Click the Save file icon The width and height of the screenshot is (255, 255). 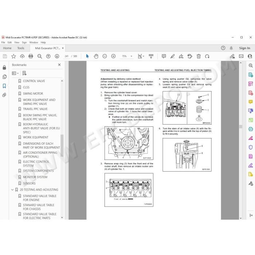[5, 56]
